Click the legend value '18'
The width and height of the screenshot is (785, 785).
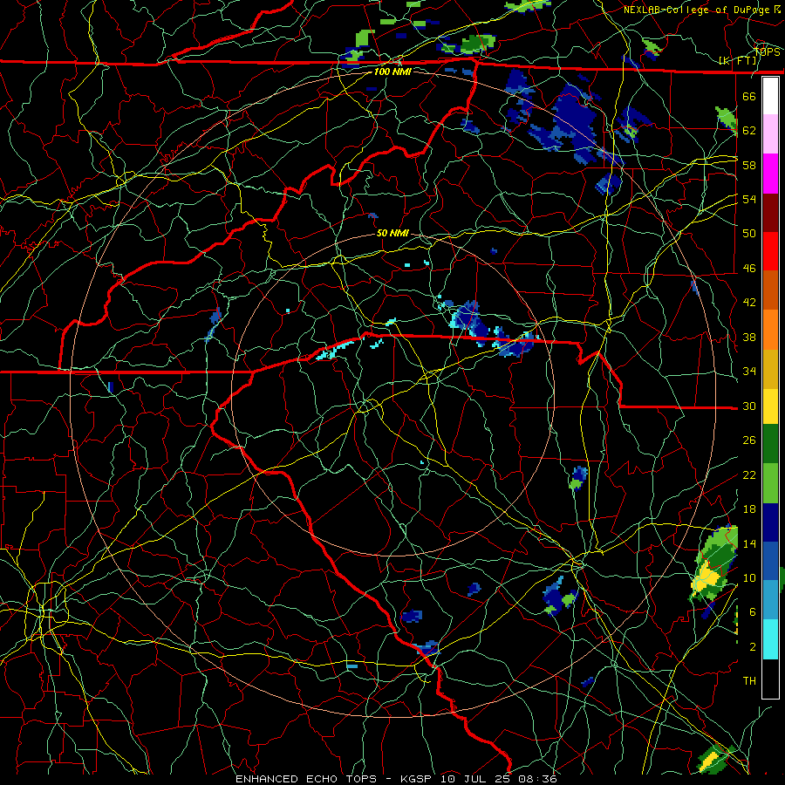[x=749, y=509]
